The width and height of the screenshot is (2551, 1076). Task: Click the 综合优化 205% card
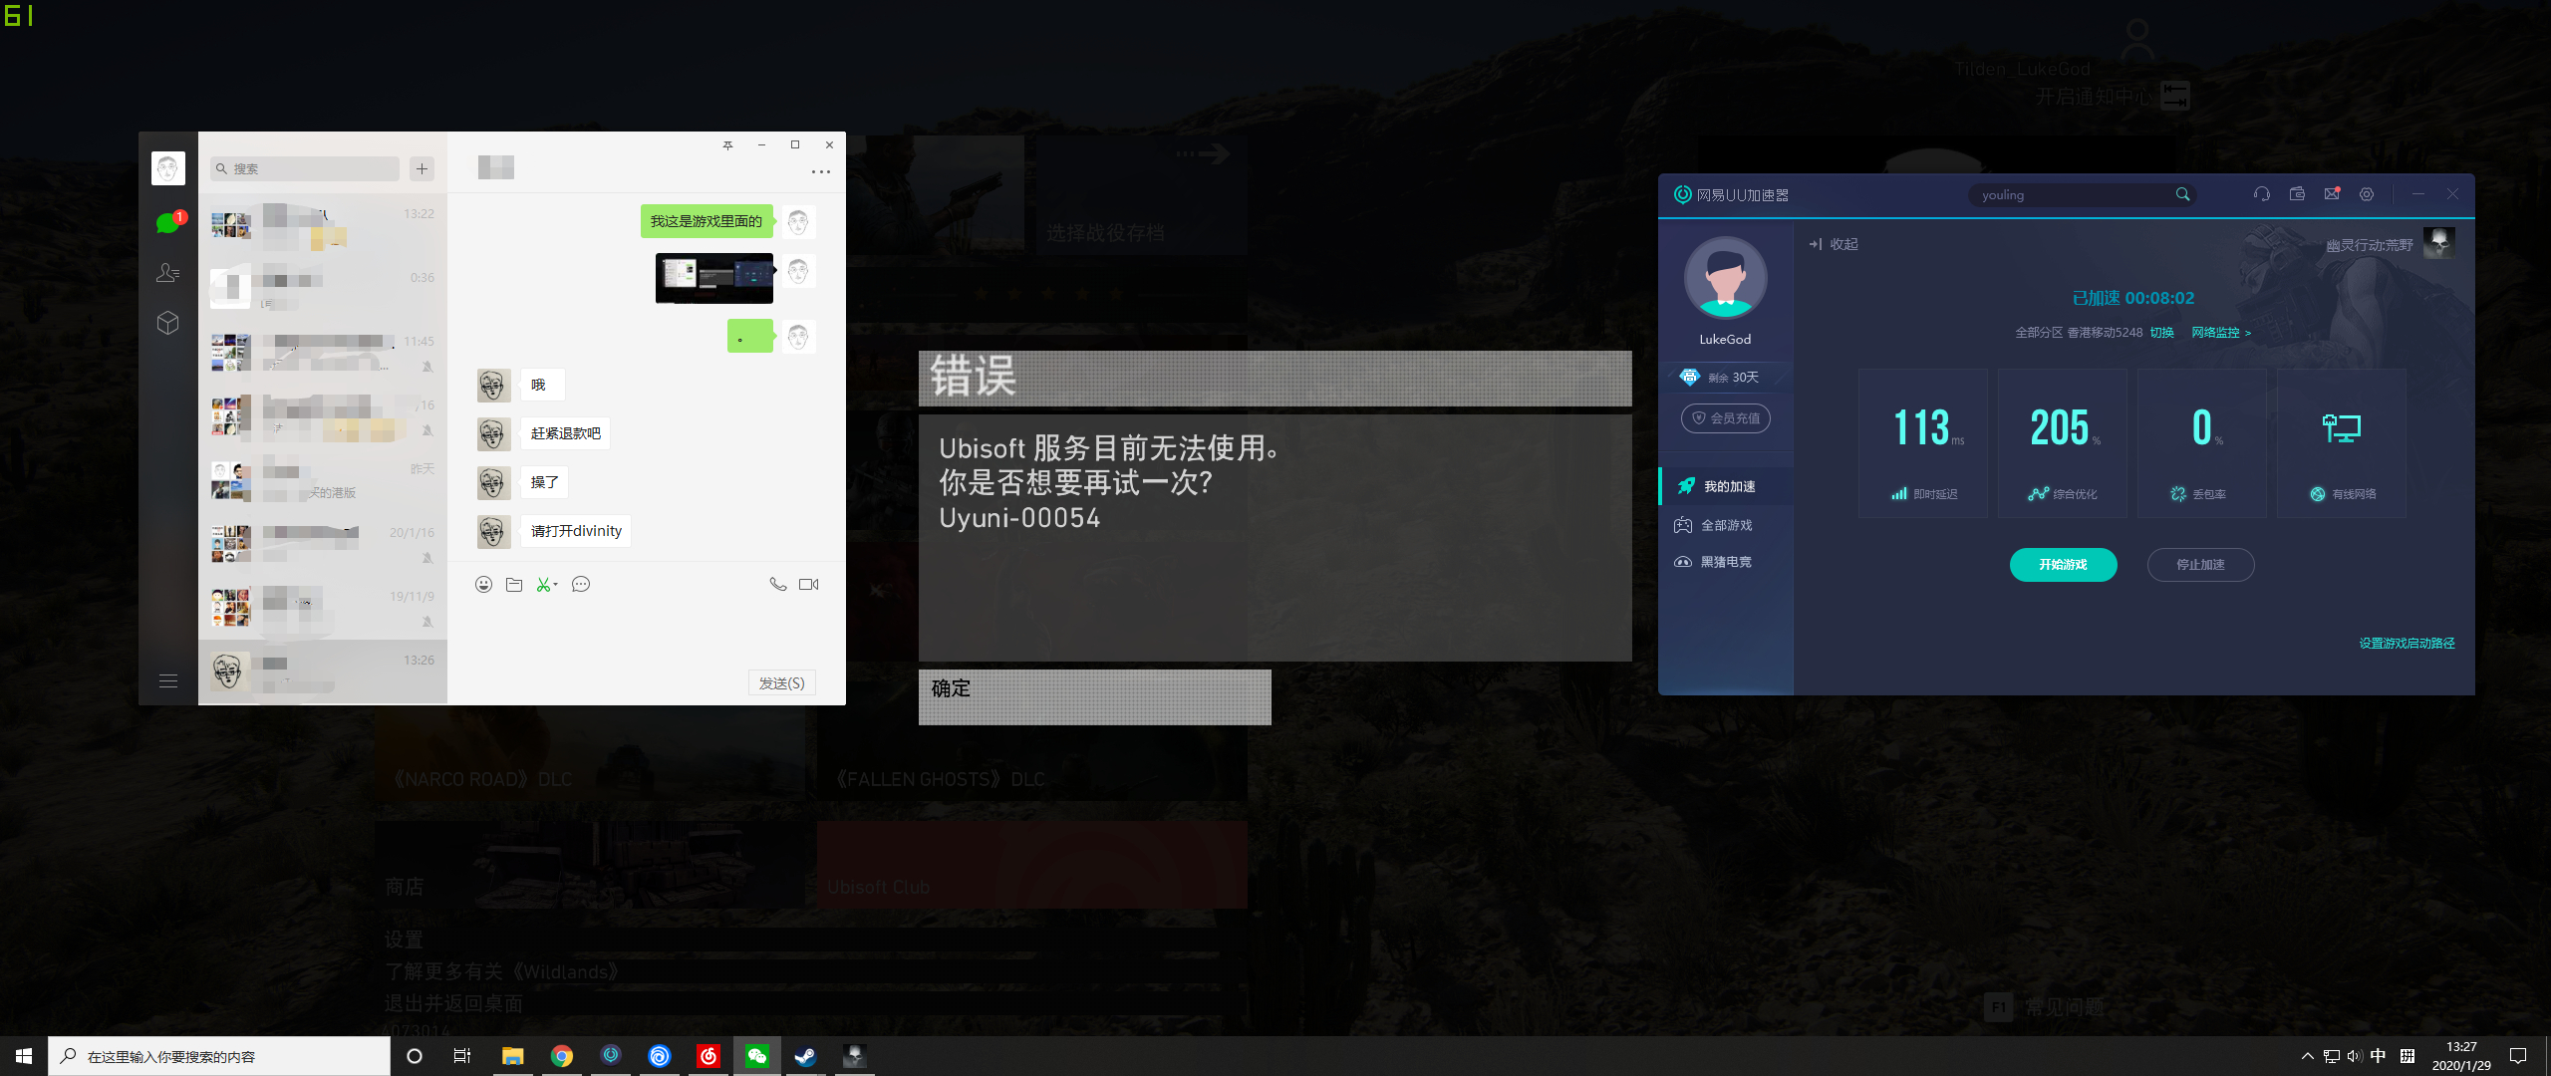pyautogui.click(x=2063, y=443)
